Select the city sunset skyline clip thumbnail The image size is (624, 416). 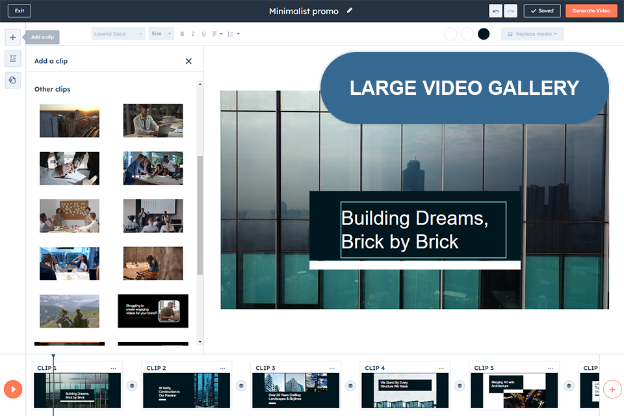[70, 121]
